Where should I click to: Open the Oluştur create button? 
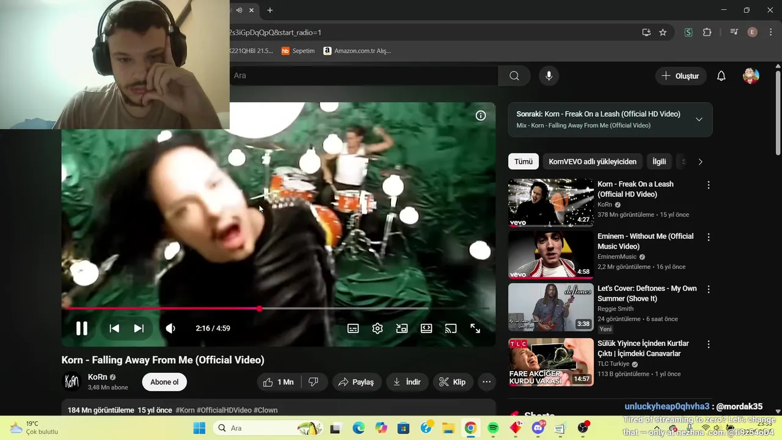coord(681,76)
